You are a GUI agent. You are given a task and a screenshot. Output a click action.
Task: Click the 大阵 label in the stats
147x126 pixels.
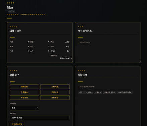[32, 51]
